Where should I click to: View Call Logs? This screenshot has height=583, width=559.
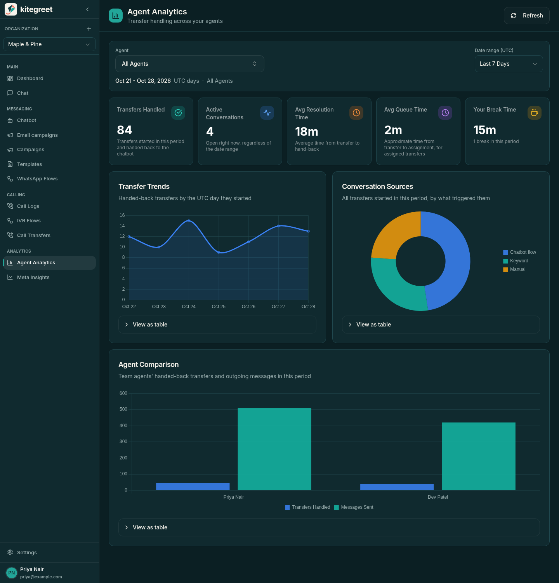49,206
